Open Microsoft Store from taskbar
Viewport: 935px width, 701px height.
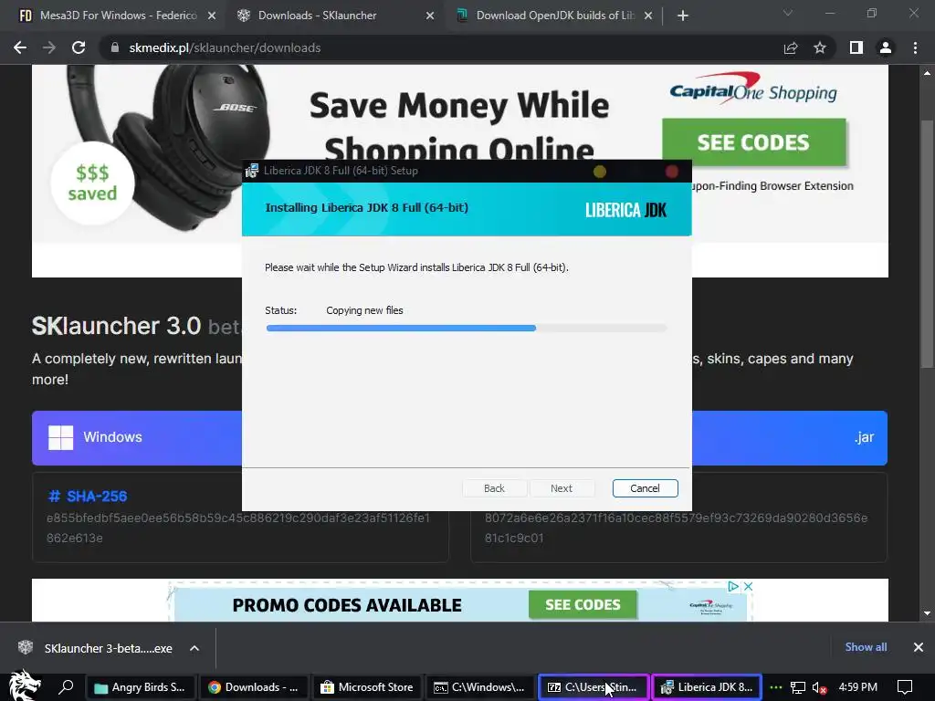pyautogui.click(x=367, y=687)
